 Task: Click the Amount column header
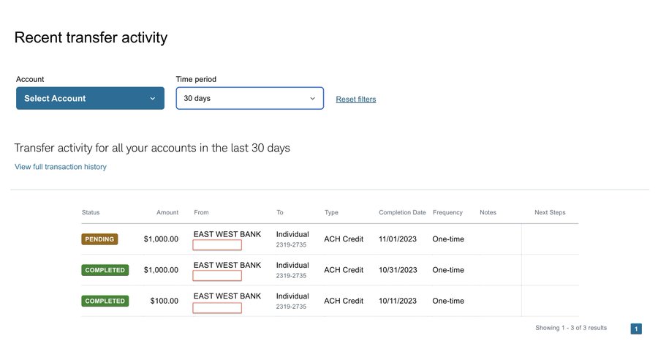click(x=167, y=212)
